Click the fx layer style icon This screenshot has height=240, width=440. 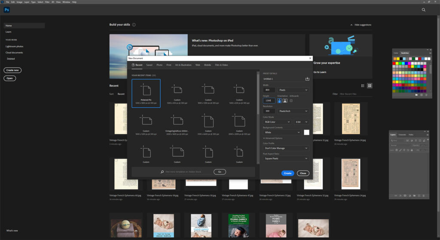(x=400, y=196)
